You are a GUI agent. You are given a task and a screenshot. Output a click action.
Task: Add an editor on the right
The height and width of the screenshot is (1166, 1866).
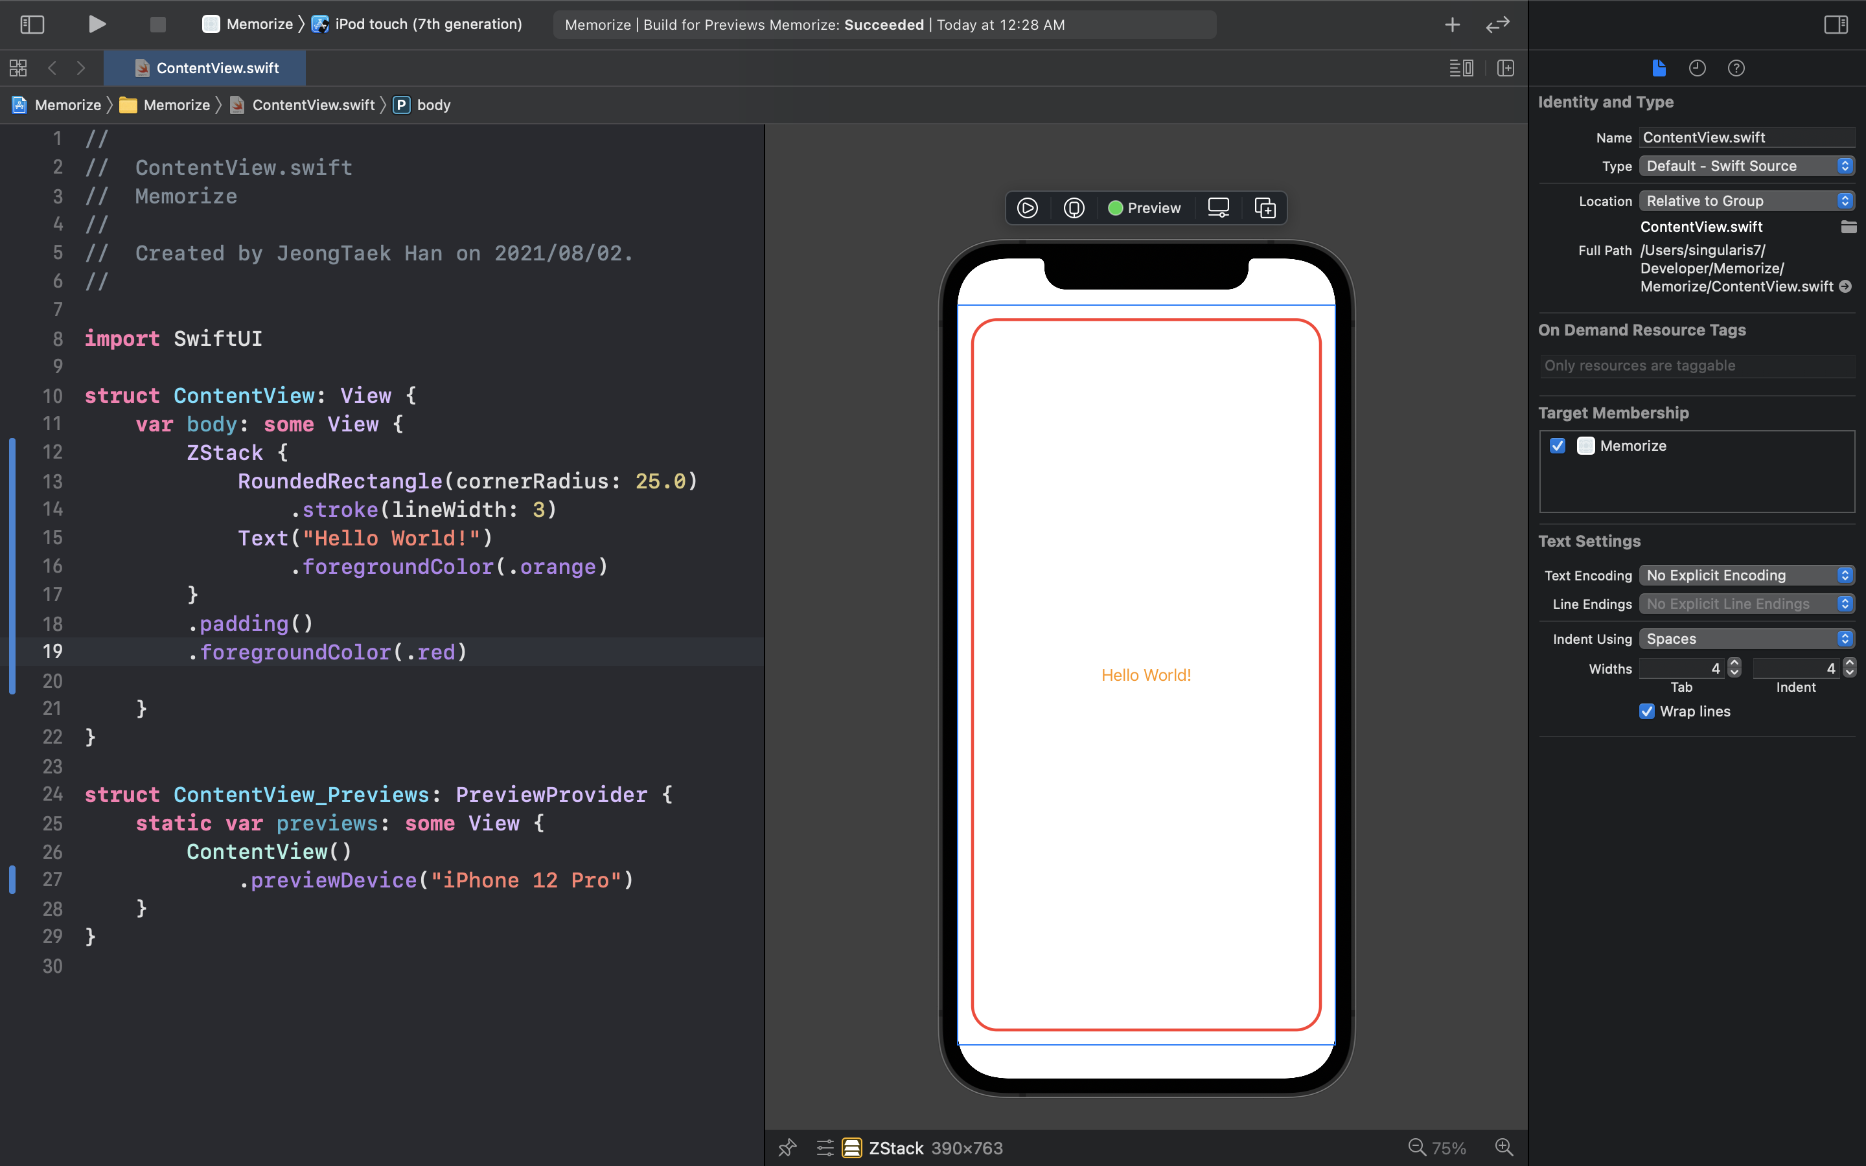click(1505, 68)
